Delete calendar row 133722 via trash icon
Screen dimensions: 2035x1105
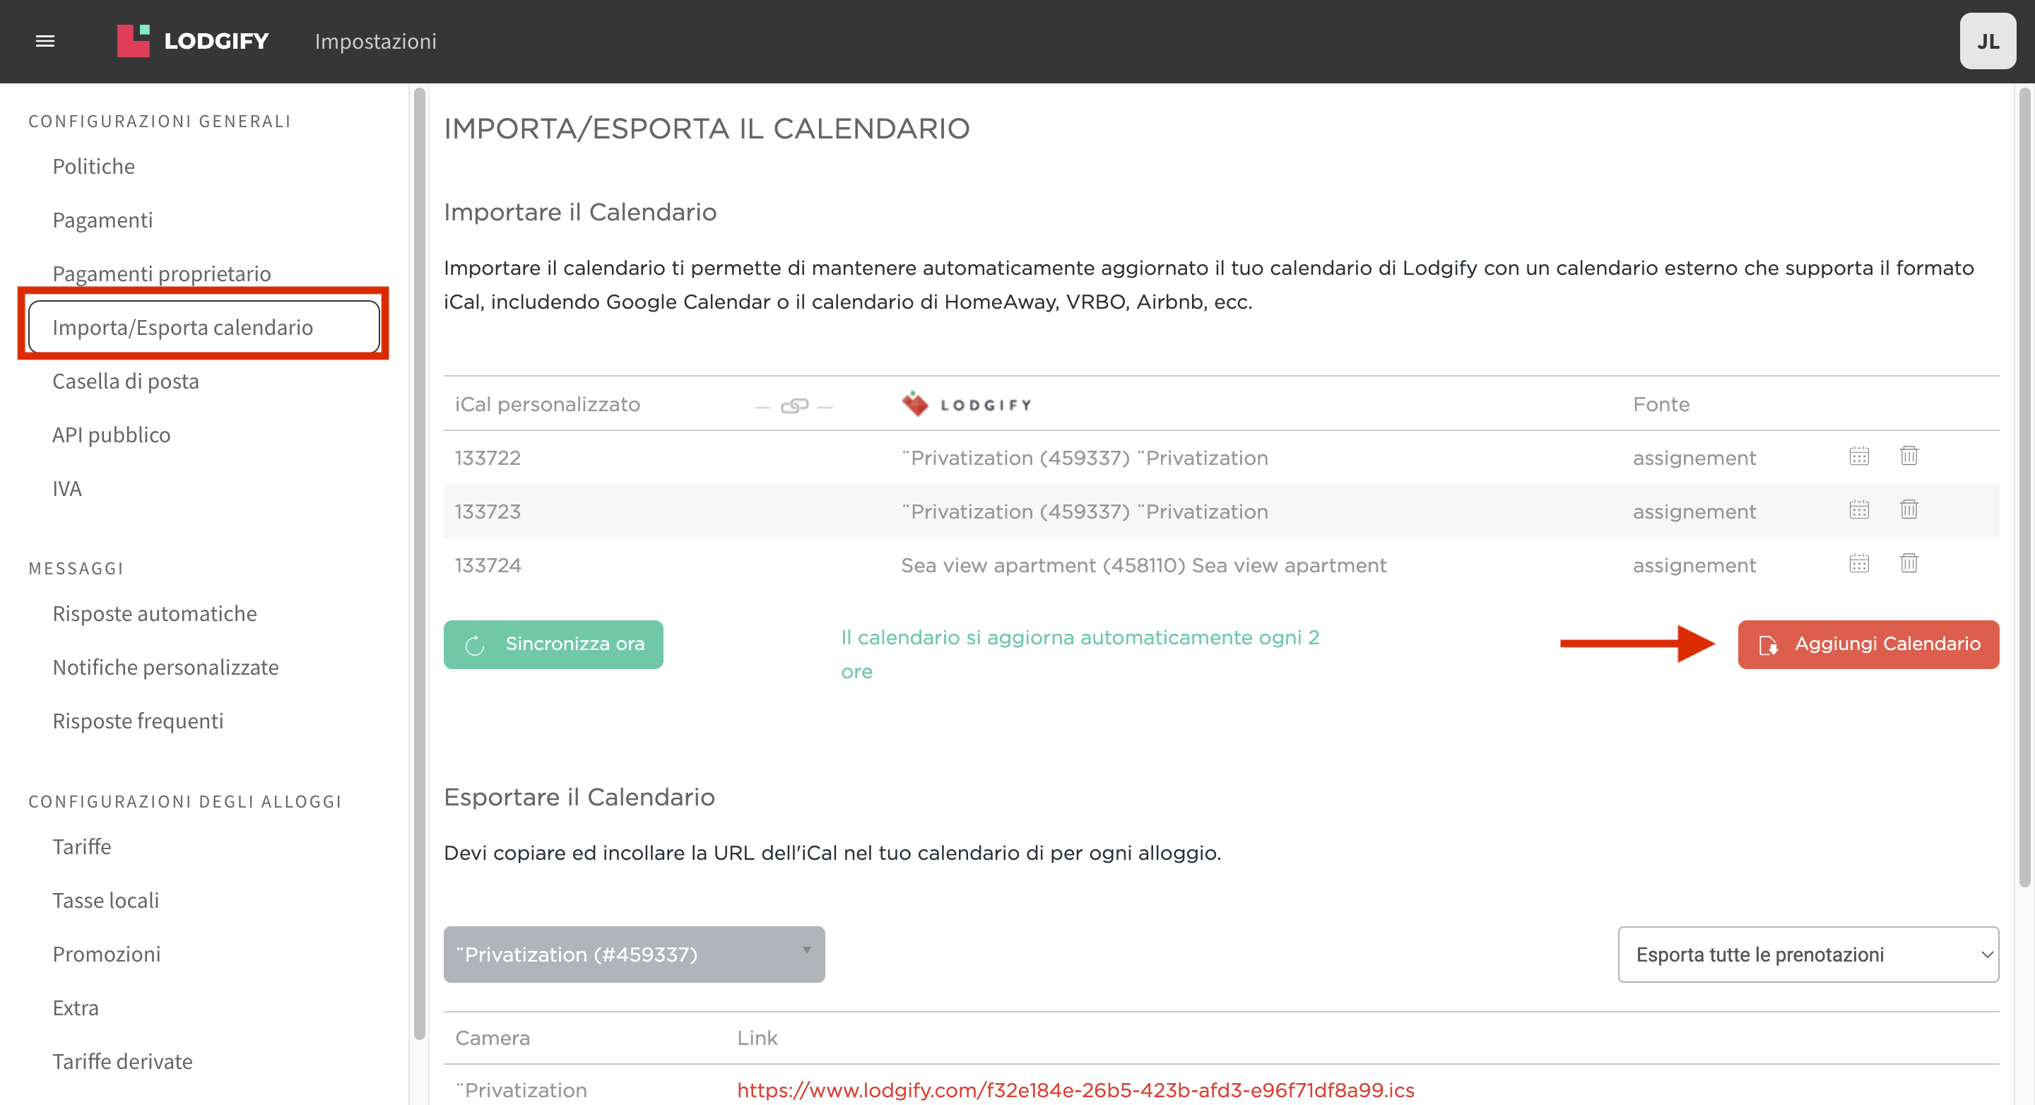(x=1909, y=456)
